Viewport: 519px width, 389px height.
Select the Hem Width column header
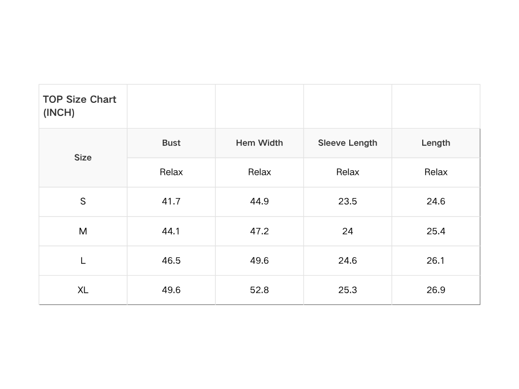(259, 143)
